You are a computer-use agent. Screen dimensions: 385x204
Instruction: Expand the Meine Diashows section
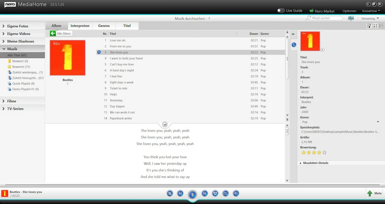[22, 41]
